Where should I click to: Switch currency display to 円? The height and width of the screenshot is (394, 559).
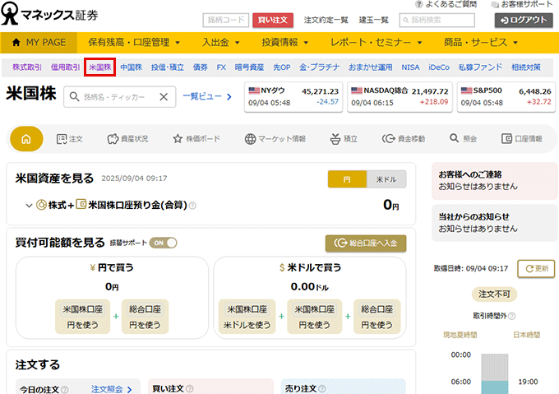pyautogui.click(x=347, y=179)
